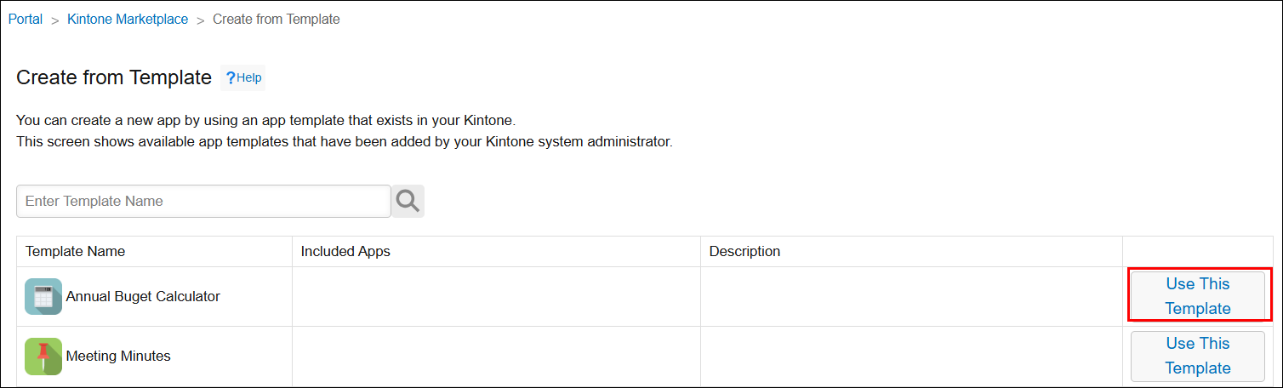This screenshot has width=1283, height=388.
Task: Select the Create from Template breadcrumb item
Action: point(276,20)
